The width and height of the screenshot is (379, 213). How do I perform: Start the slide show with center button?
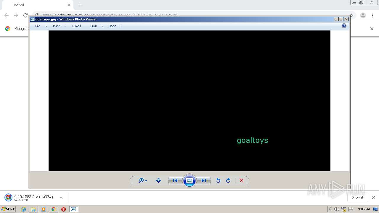pyautogui.click(x=189, y=180)
